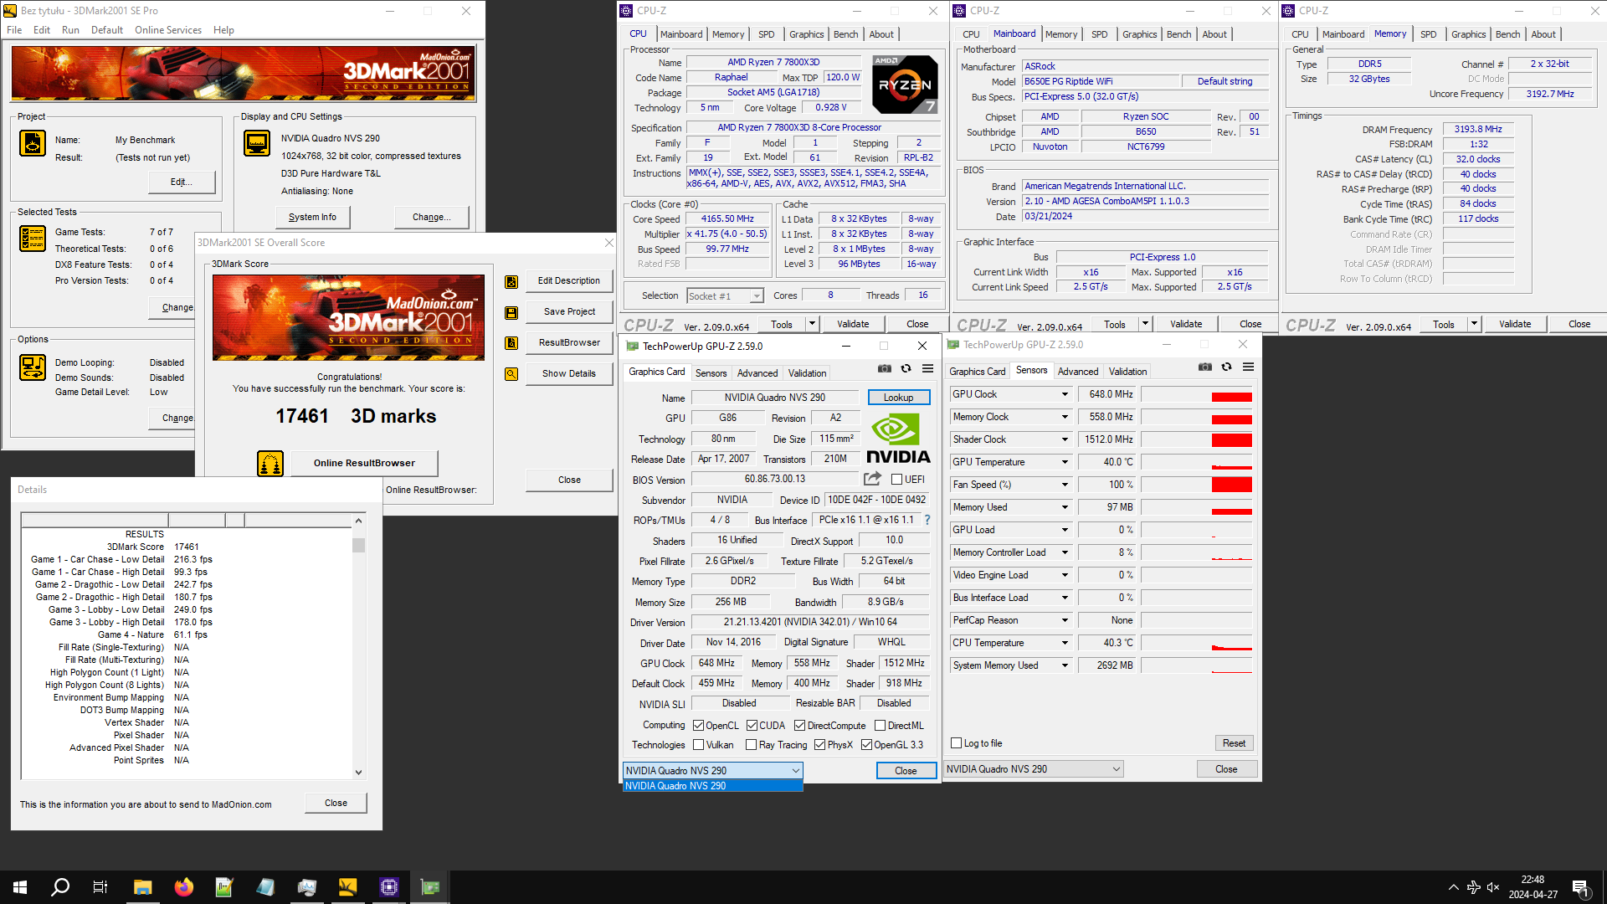1607x904 pixels.
Task: Click the Project icon in 3DMark2001
Action: point(33,143)
